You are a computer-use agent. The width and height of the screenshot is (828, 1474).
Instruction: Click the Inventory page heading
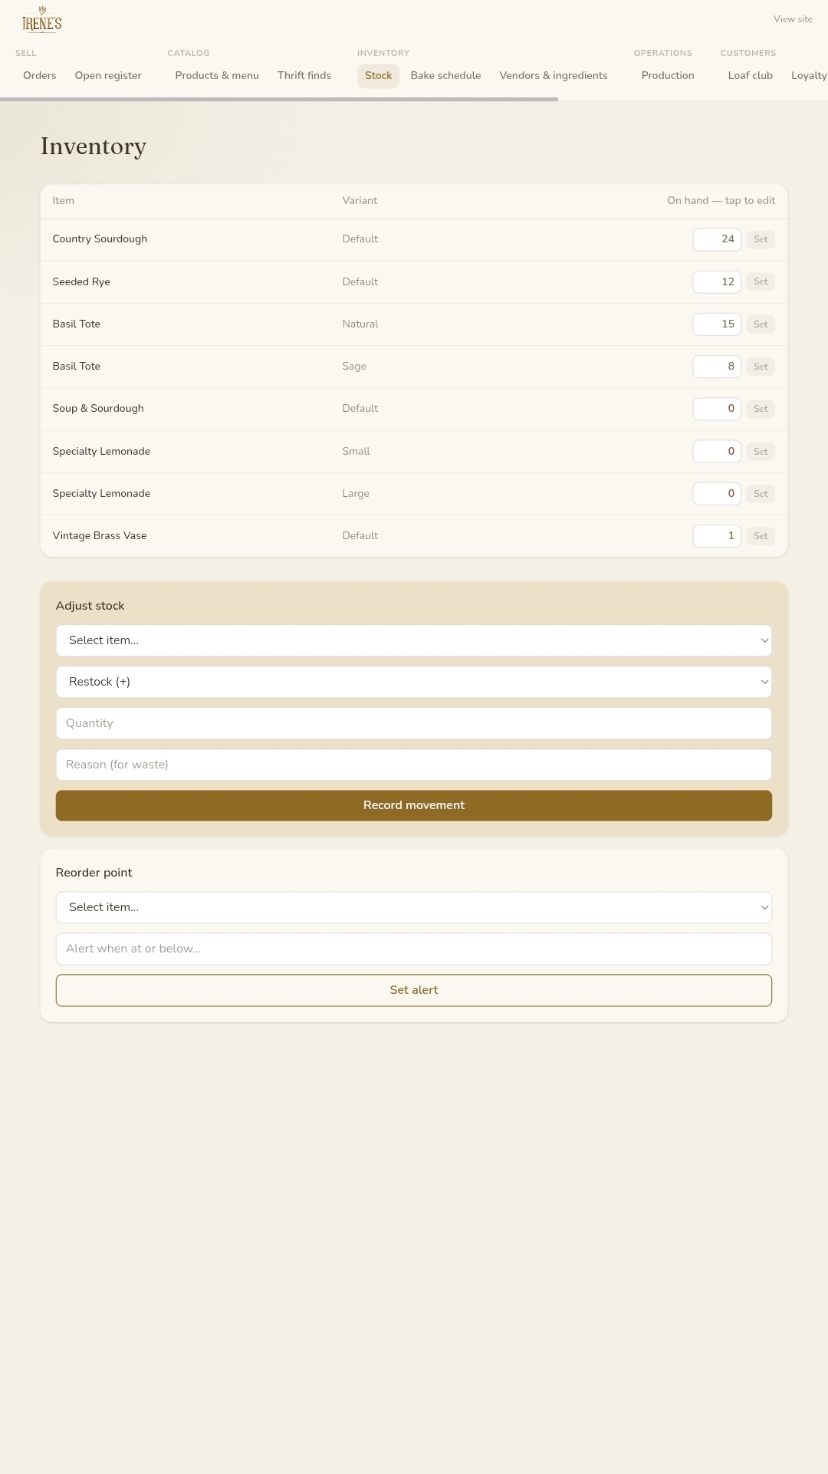pos(94,146)
